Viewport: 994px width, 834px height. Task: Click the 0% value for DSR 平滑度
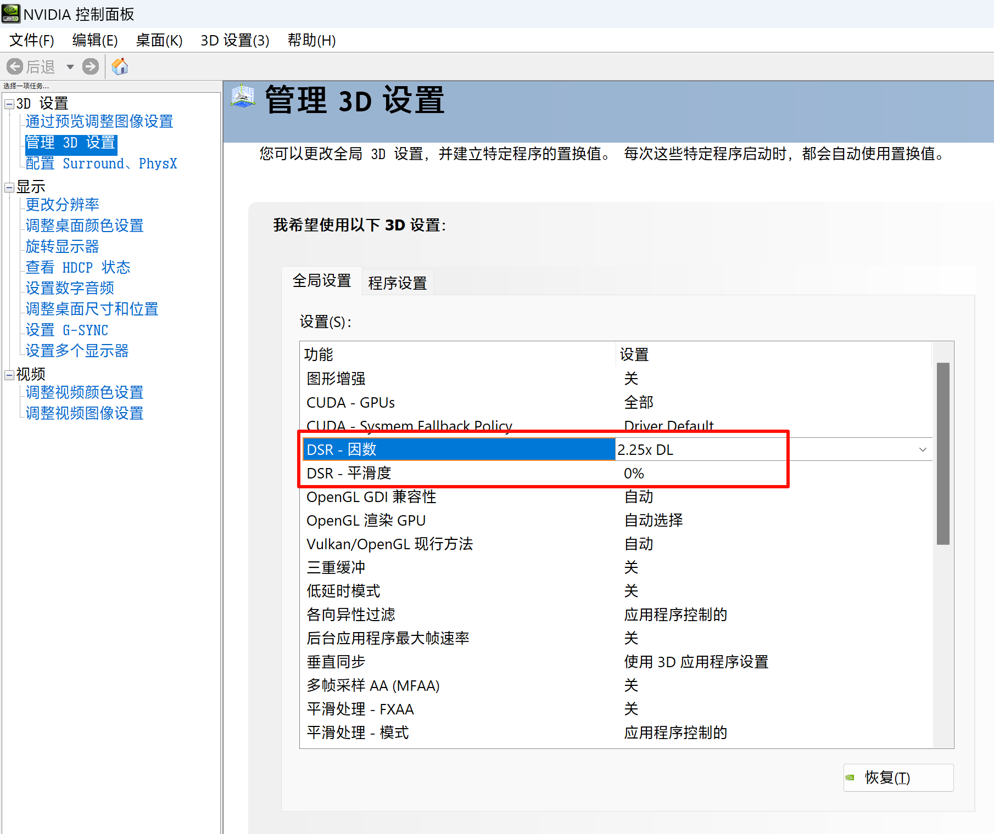click(634, 473)
